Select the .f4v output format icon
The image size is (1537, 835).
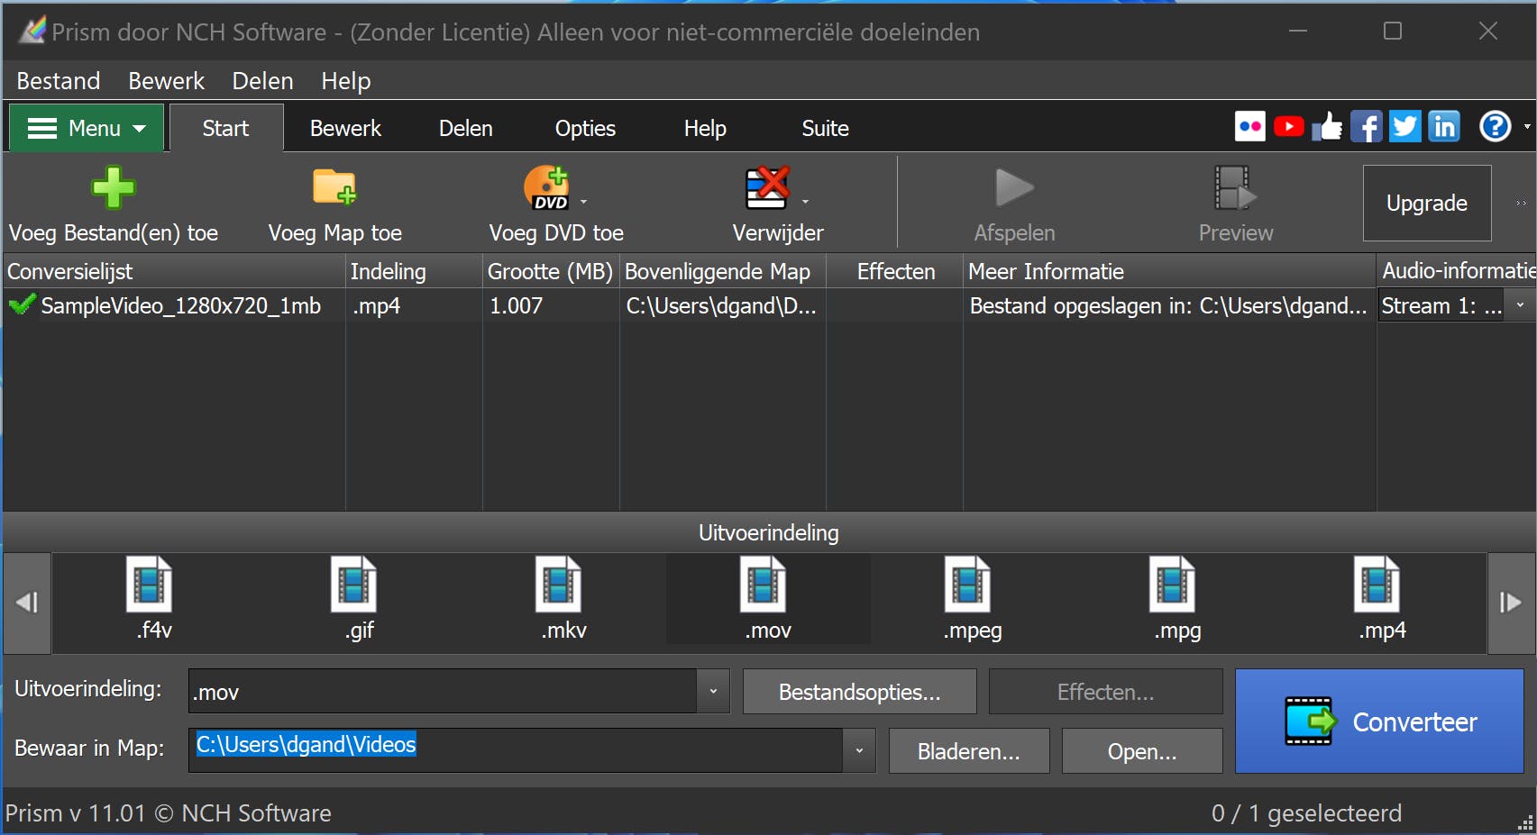coord(150,584)
